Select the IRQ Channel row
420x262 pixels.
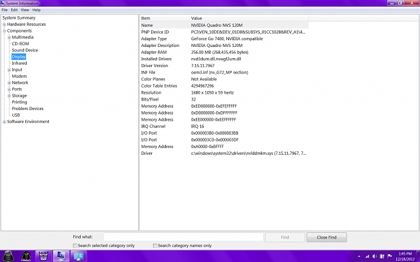pyautogui.click(x=224, y=126)
